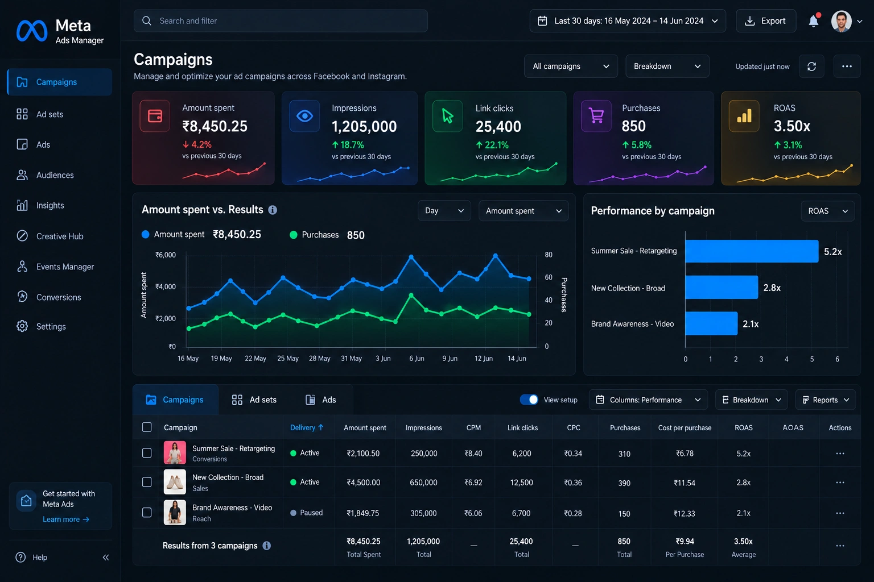Click the user profile avatar
Screen dimensions: 874x582
pos(841,21)
